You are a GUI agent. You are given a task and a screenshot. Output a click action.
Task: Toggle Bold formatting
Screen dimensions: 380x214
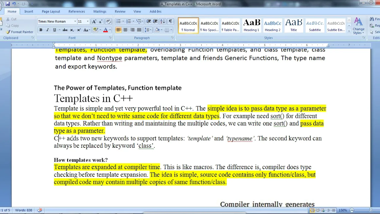41,30
